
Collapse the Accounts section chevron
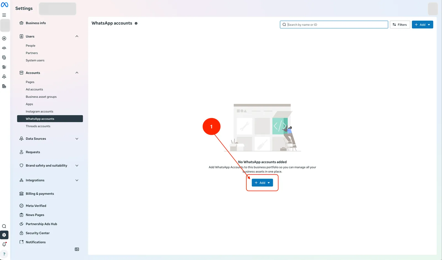click(77, 73)
